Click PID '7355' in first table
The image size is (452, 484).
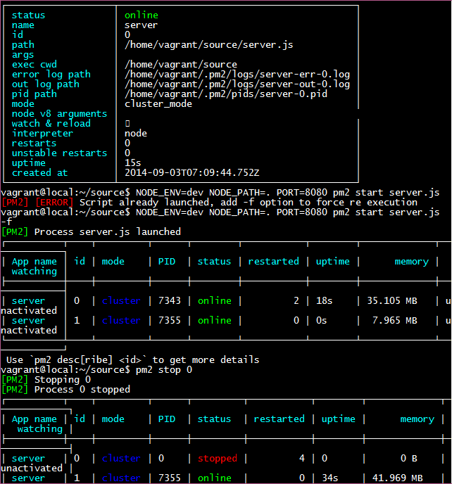[169, 320]
